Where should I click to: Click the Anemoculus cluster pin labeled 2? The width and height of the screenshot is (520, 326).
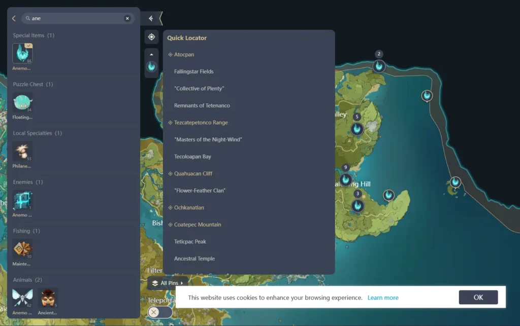tap(379, 66)
